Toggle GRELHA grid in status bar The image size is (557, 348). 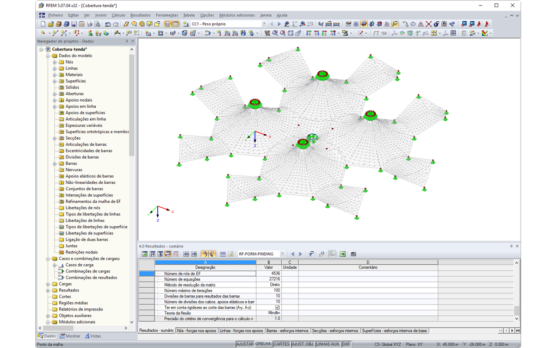(263, 344)
